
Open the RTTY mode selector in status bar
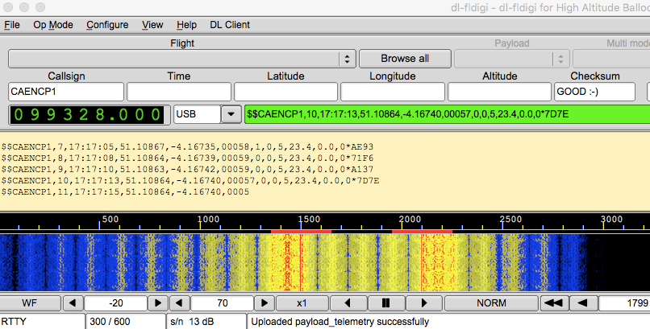pyautogui.click(x=42, y=322)
